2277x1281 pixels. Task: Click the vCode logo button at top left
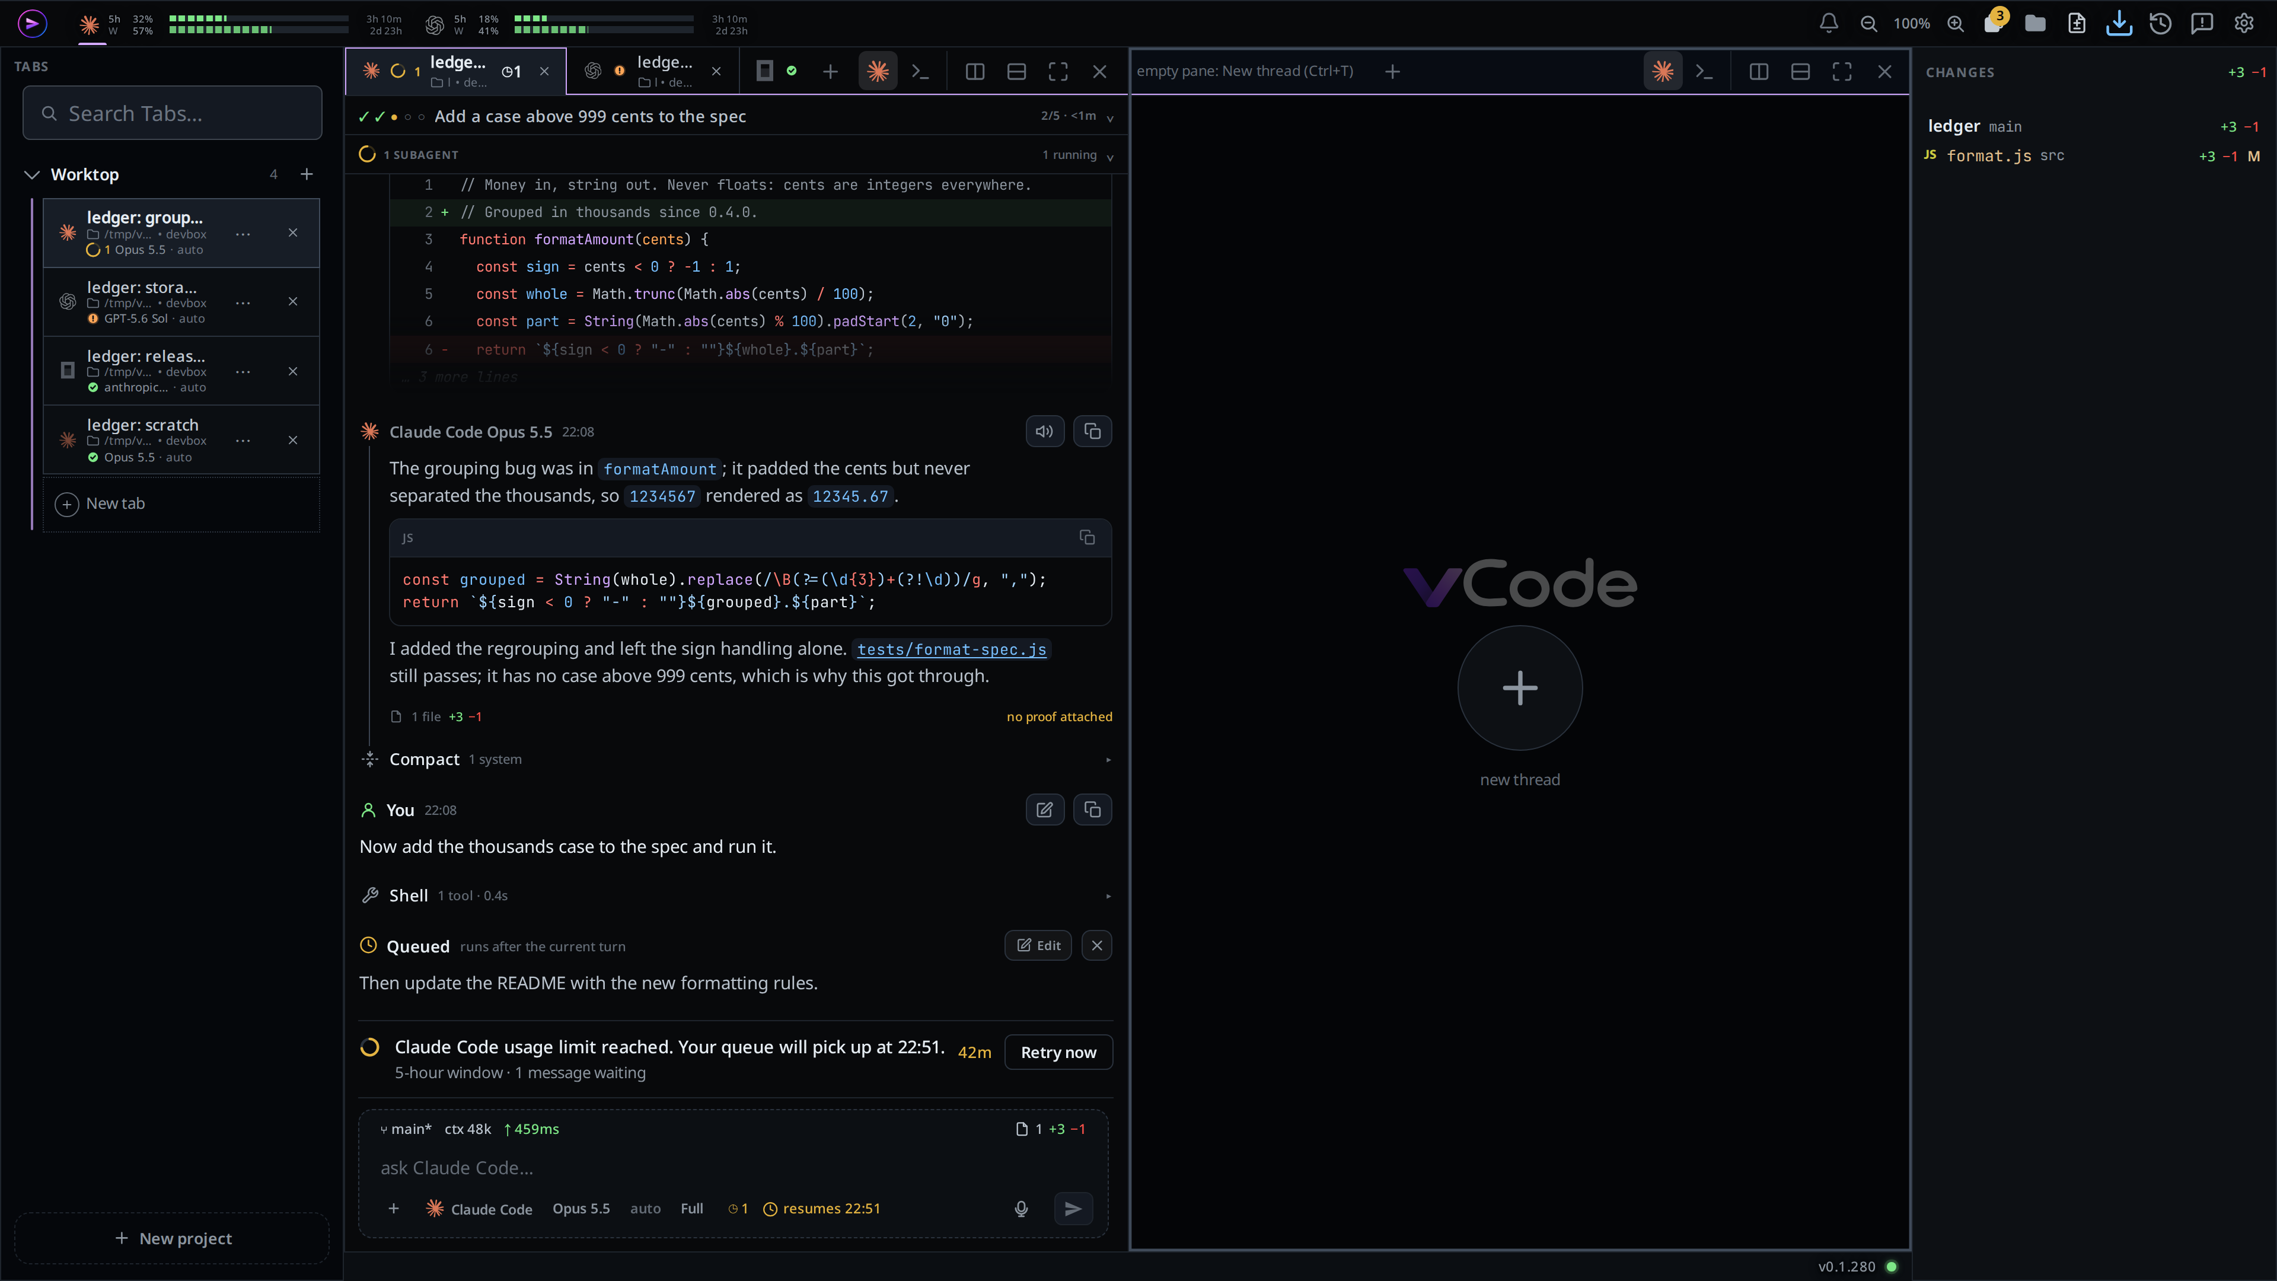[x=33, y=24]
